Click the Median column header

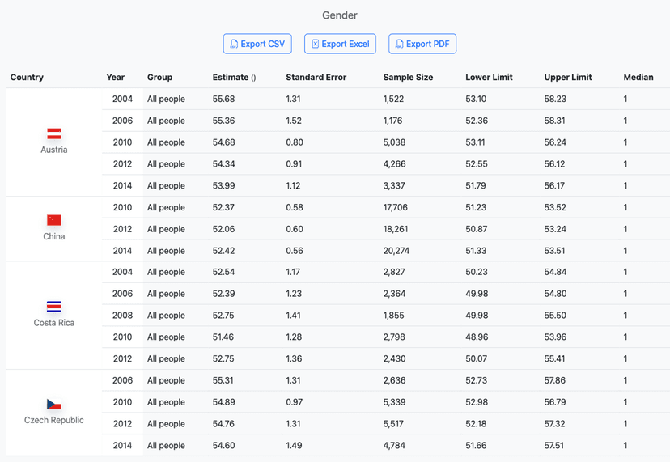click(638, 78)
